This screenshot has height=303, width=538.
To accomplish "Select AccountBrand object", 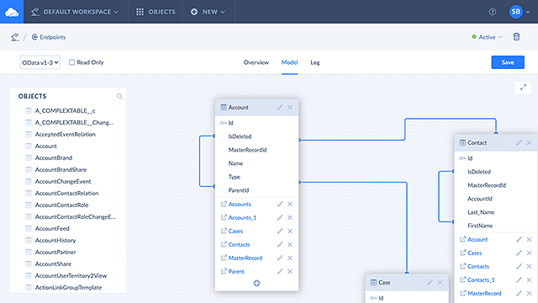I will (x=54, y=157).
